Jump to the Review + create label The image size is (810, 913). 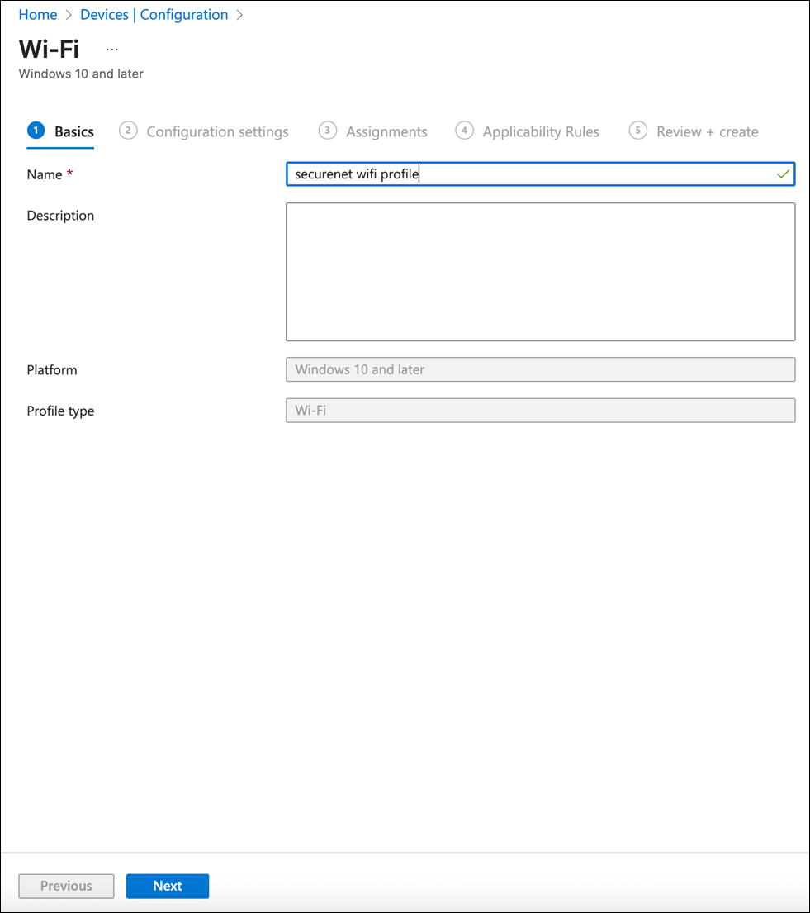coord(707,131)
